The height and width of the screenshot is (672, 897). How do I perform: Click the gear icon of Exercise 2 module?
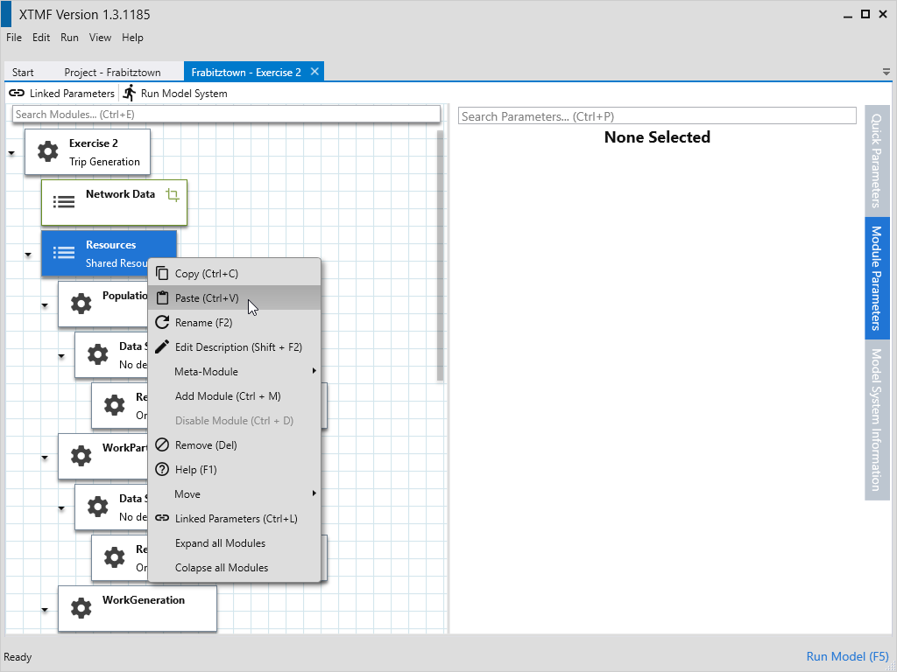(x=47, y=152)
